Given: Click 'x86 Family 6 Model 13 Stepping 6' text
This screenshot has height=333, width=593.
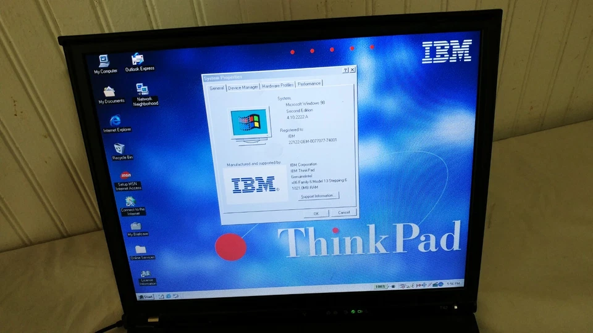Looking at the screenshot, I should click(x=319, y=181).
